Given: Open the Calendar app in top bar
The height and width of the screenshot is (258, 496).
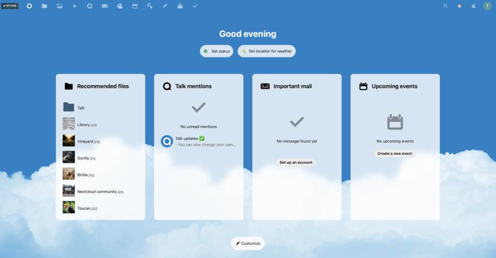Looking at the screenshot, I should (135, 6).
